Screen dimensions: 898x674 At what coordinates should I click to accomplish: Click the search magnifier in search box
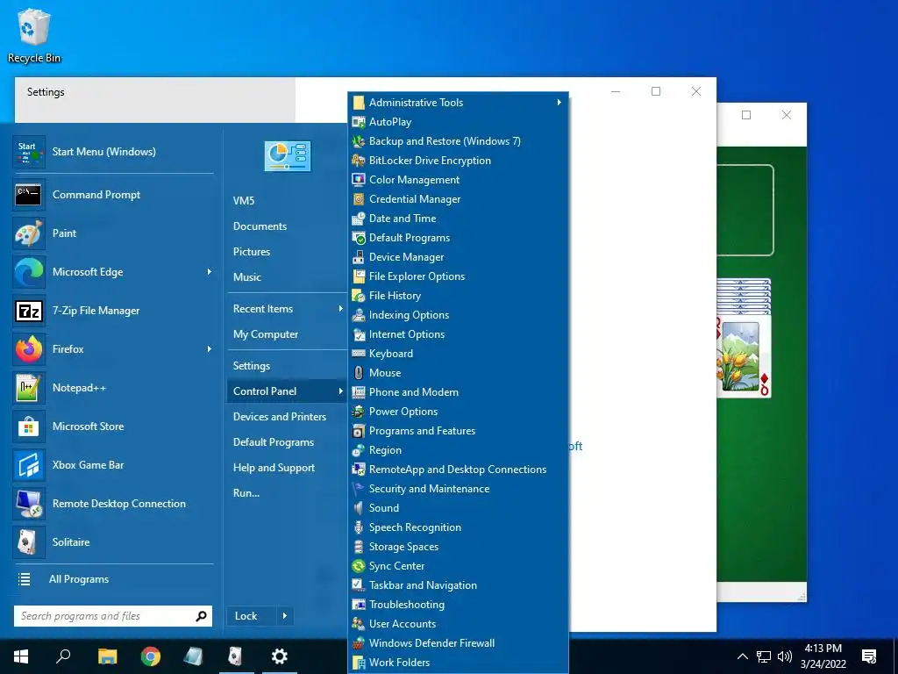pyautogui.click(x=201, y=616)
